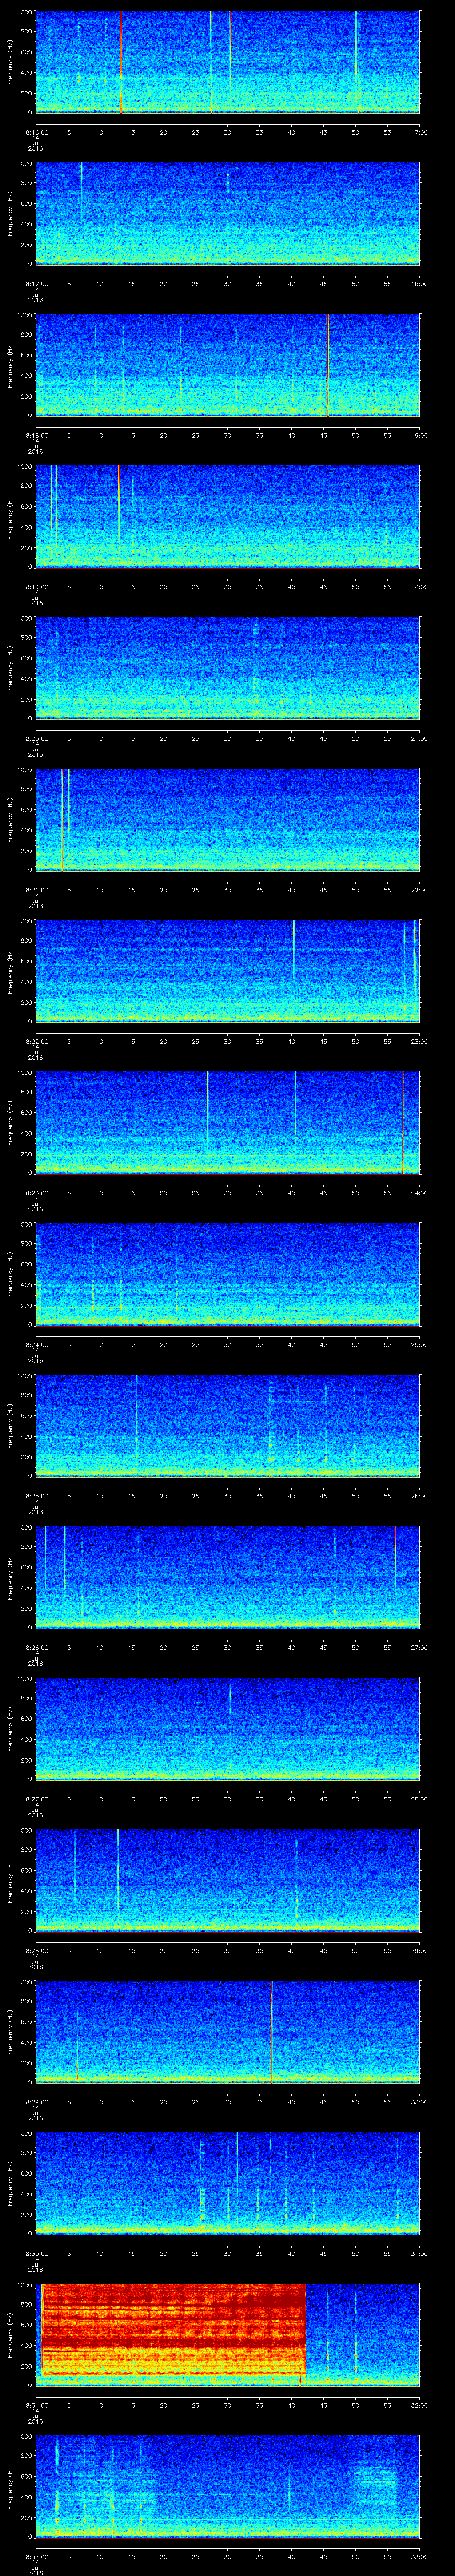Click the "8:22:00" start time label
Viewport: 455px width, 2576px height.
pyautogui.click(x=37, y=1041)
